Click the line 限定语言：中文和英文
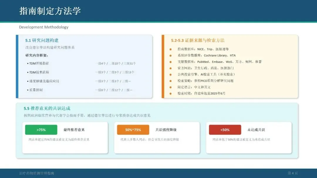The height and width of the screenshot is (178, 317). [x=194, y=87]
